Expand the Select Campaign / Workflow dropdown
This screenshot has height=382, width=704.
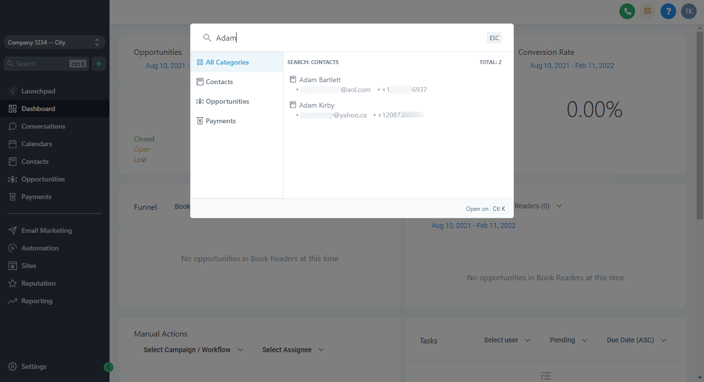193,350
